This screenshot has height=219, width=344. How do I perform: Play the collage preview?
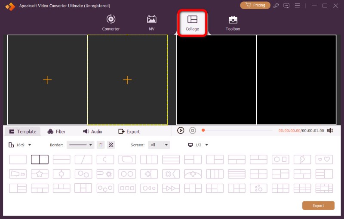181,130
